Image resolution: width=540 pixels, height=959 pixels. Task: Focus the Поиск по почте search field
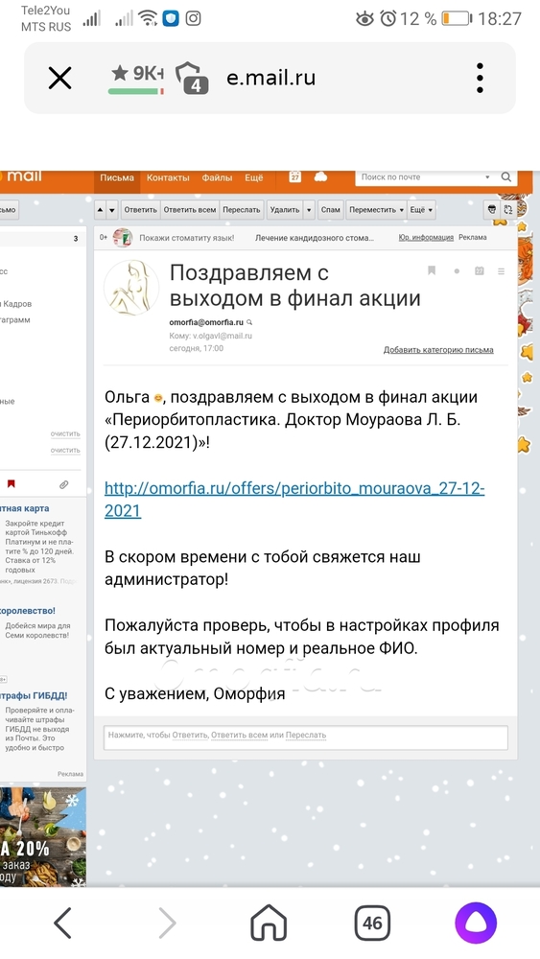pos(422,177)
